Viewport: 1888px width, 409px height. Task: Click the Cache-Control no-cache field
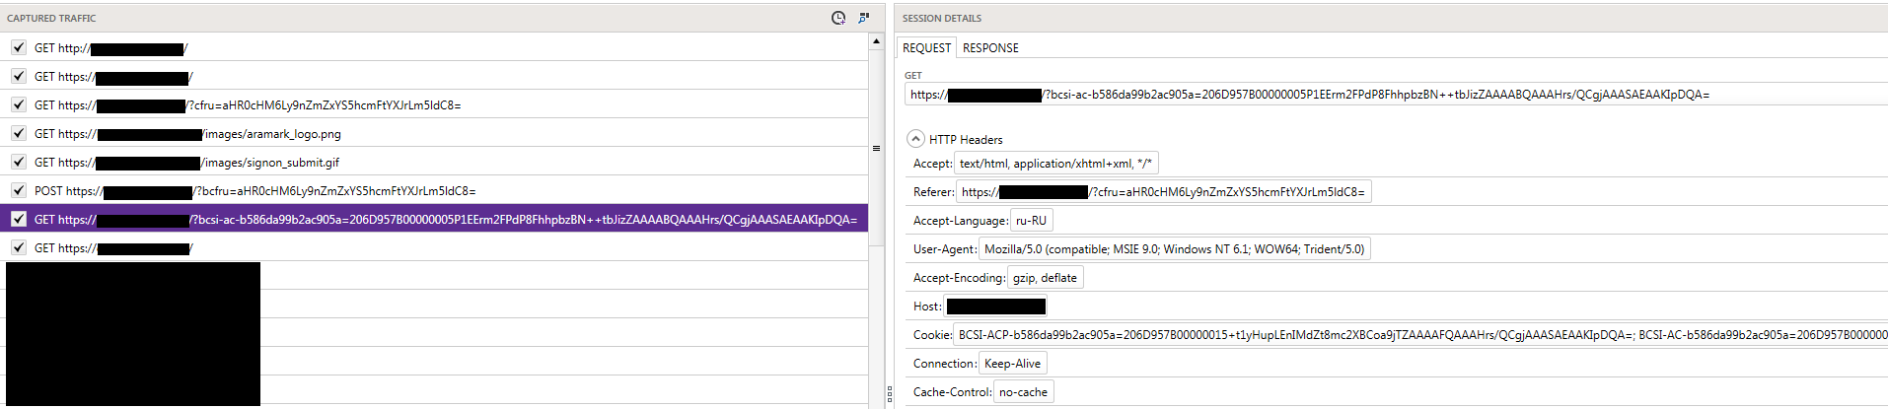(1023, 392)
